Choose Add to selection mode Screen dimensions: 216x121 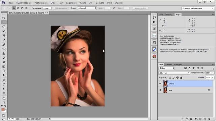(18, 8)
